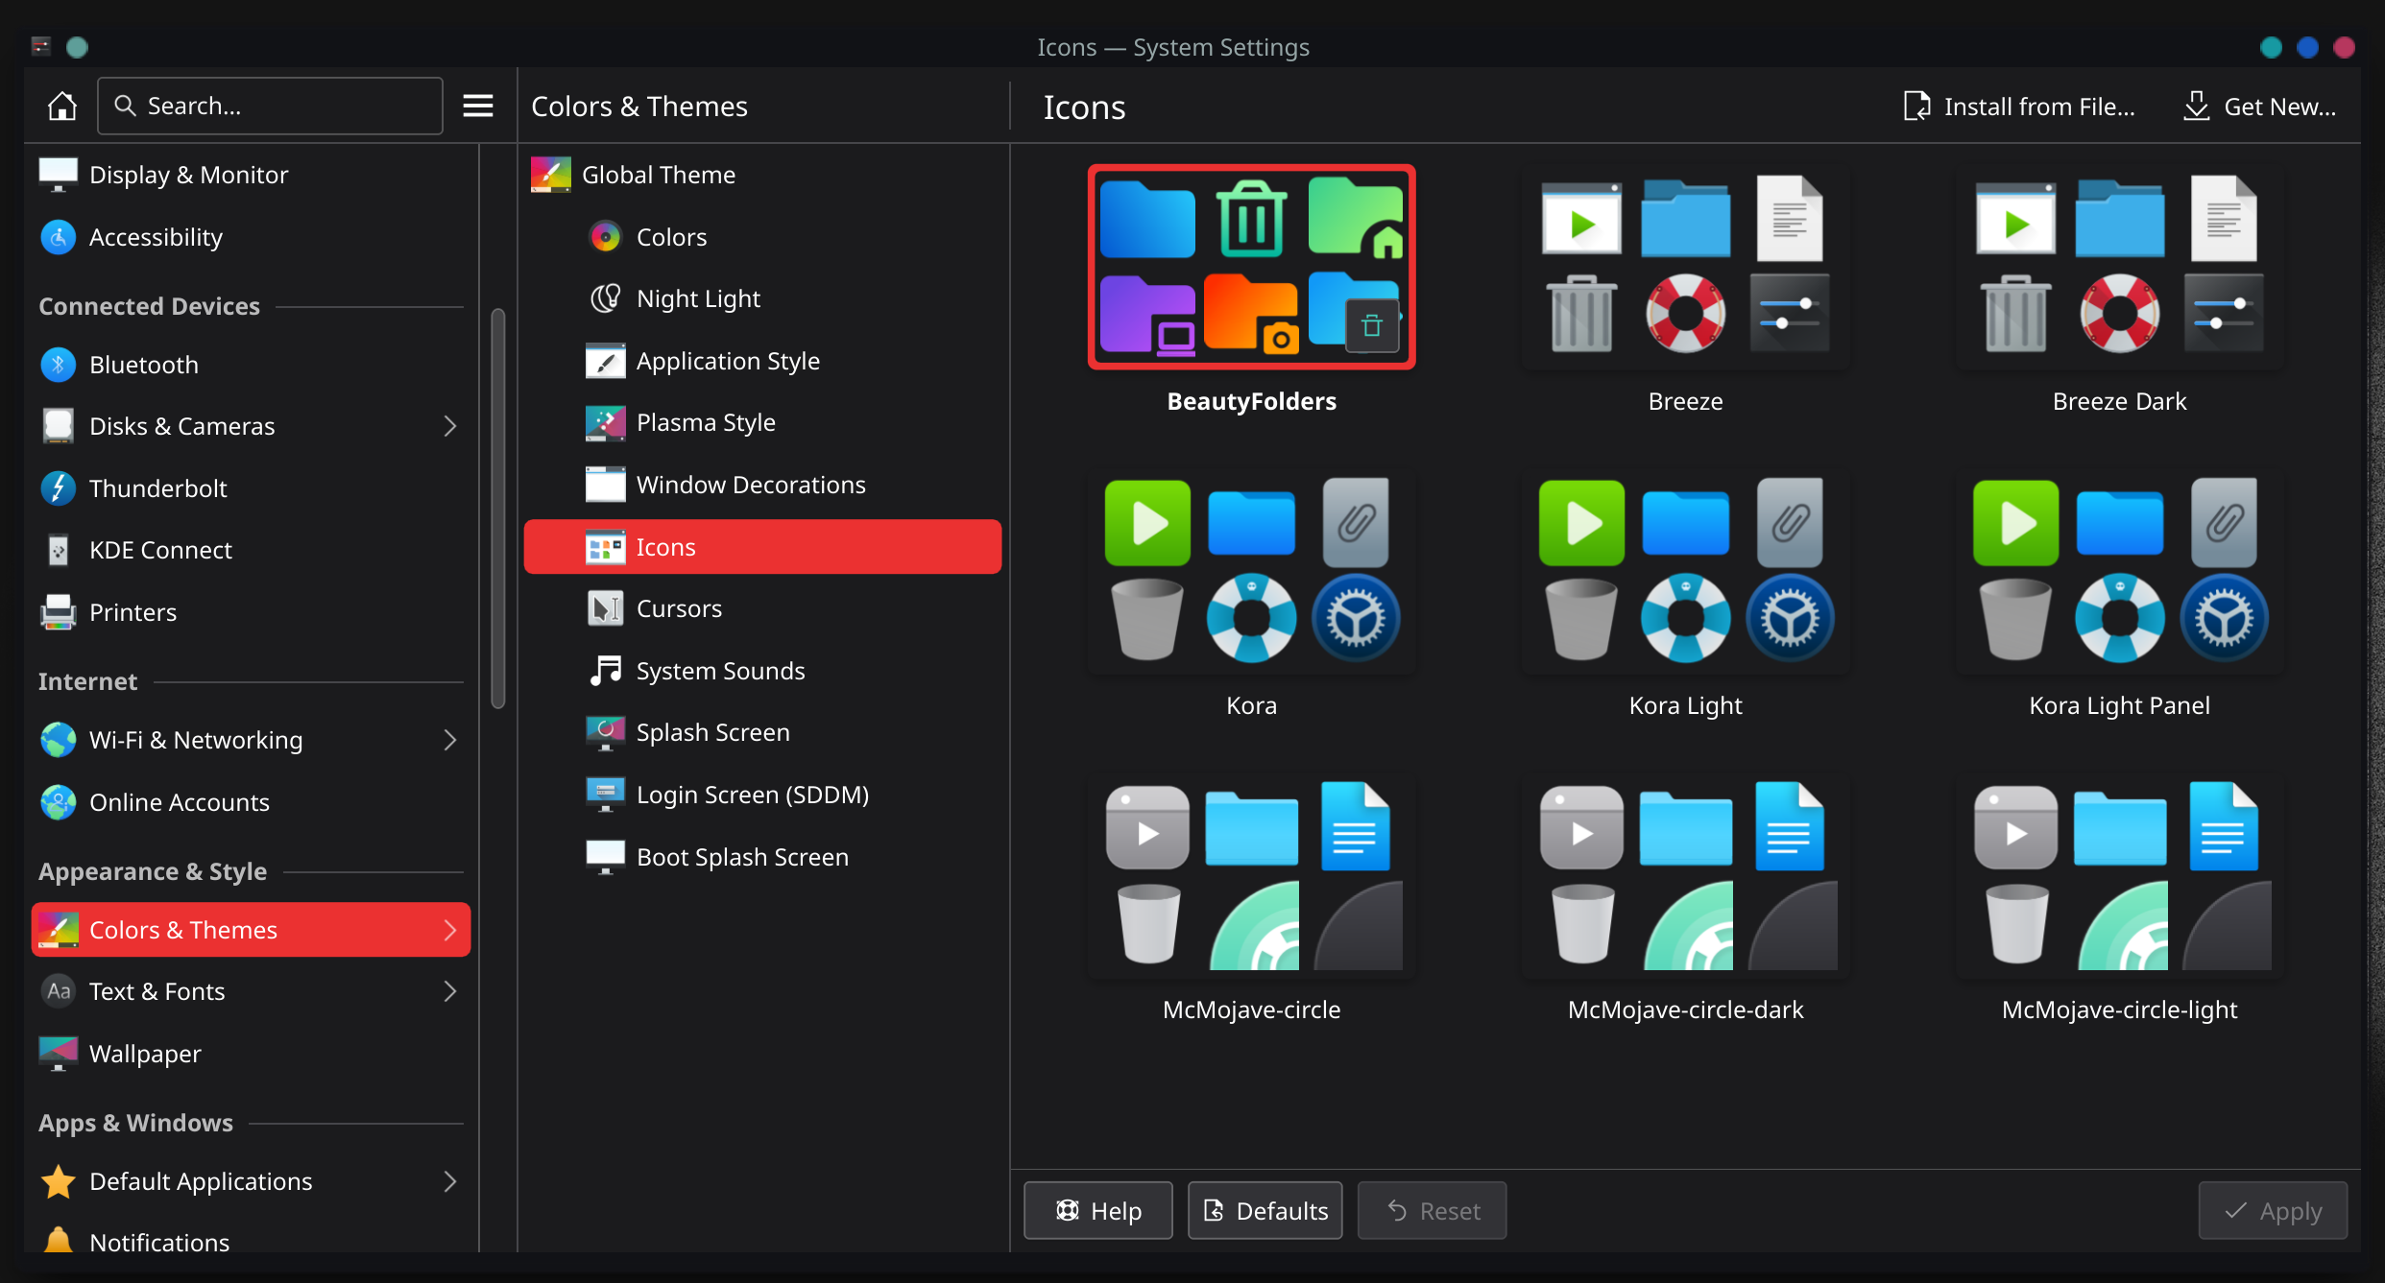Screen dimensions: 2385x1283
Task: Click the Defaults button
Action: [x=1264, y=1210]
